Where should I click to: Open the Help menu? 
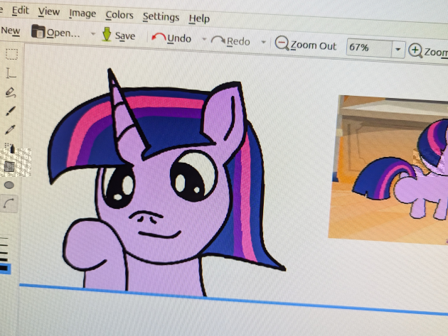199,19
